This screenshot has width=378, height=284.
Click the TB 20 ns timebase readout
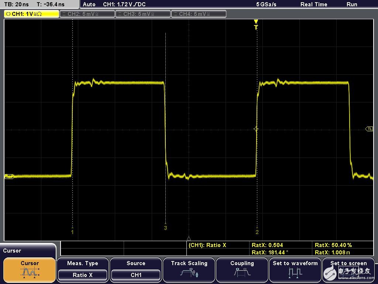click(x=17, y=4)
